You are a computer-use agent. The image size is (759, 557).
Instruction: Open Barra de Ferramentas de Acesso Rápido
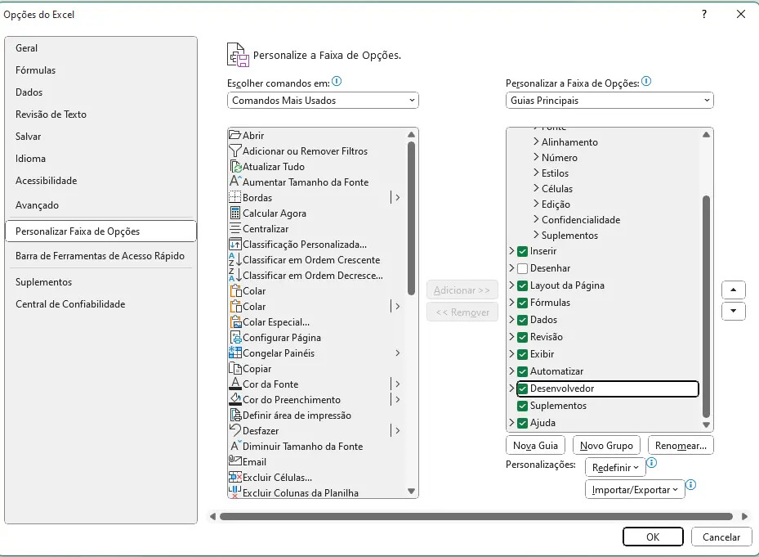pyautogui.click(x=100, y=256)
